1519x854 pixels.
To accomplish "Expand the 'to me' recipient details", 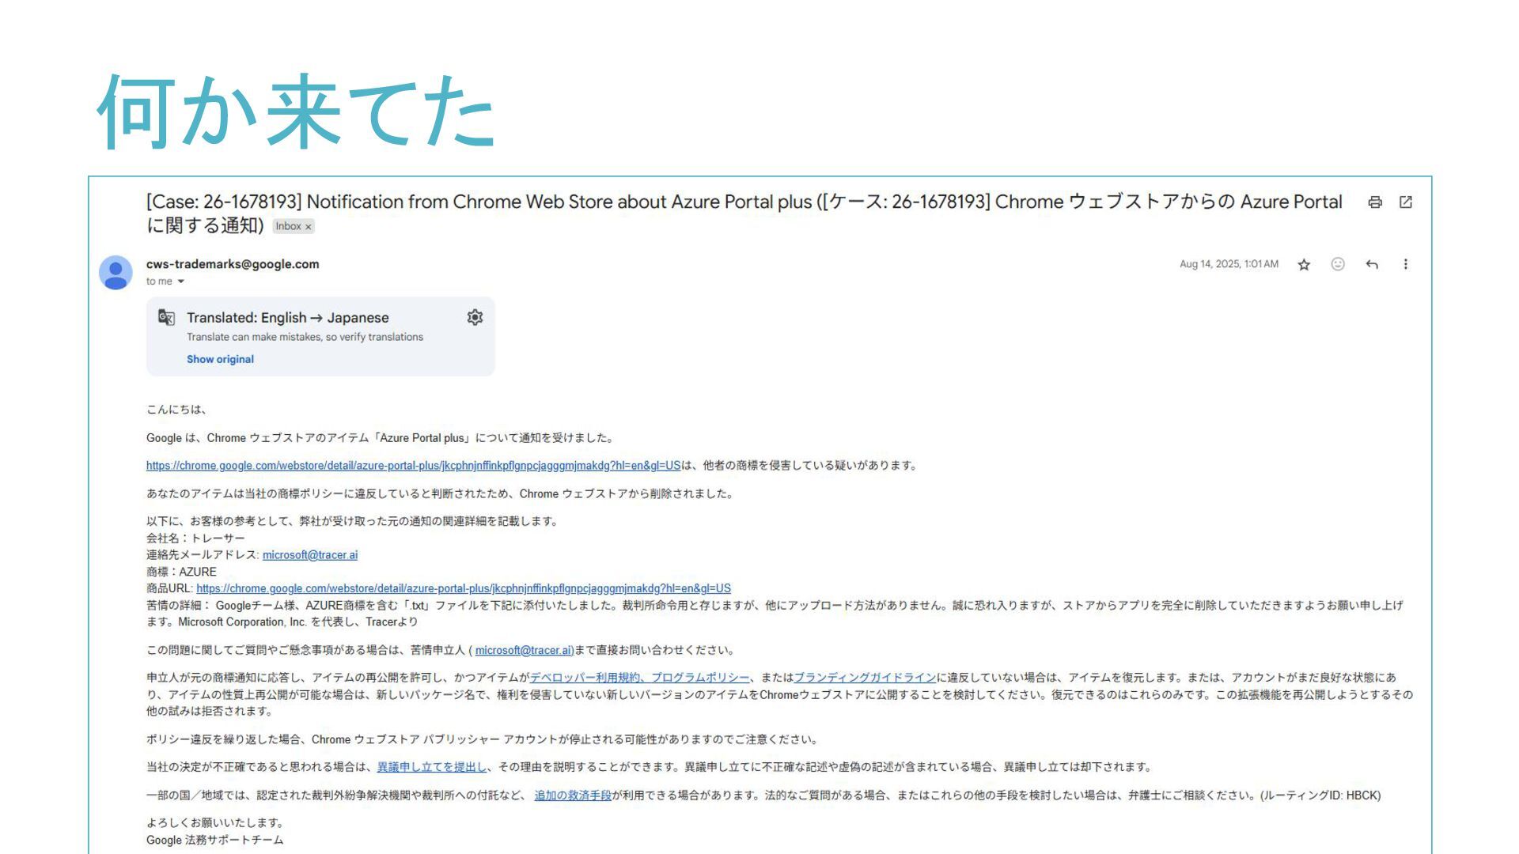I will 180,282.
